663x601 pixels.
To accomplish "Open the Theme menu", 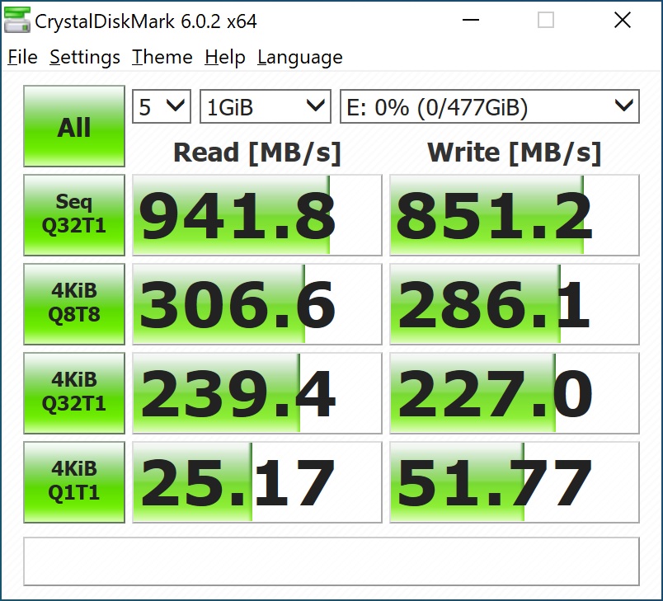I will 162,57.
